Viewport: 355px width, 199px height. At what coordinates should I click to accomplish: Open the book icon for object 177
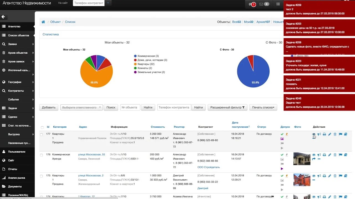click(x=346, y=134)
